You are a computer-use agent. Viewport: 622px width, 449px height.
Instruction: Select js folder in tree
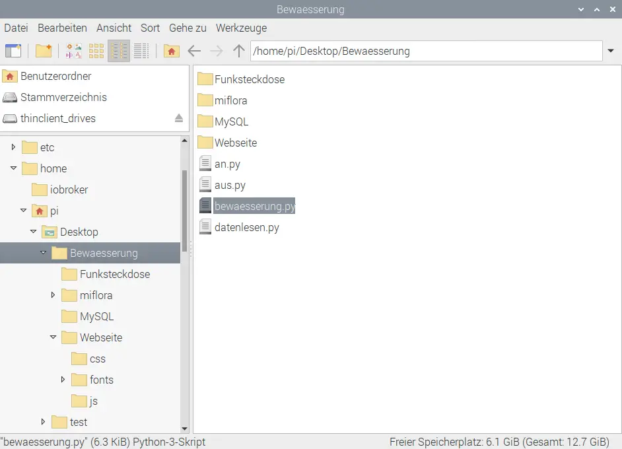85,401
